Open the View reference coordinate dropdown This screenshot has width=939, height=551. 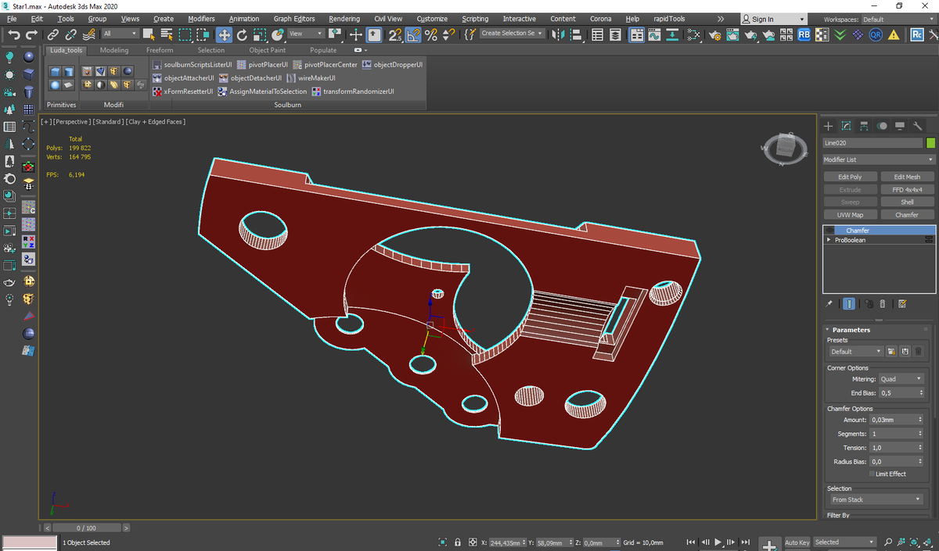tap(305, 34)
